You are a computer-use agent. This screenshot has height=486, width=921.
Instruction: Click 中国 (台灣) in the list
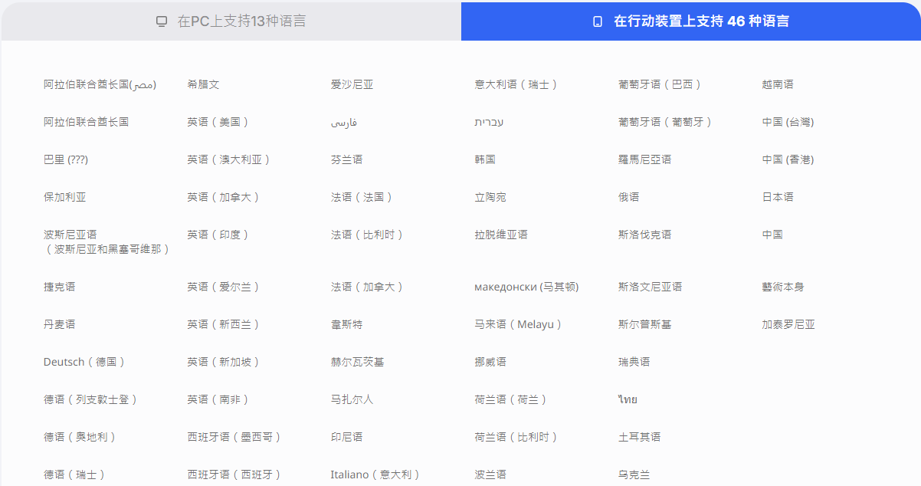[x=788, y=122]
